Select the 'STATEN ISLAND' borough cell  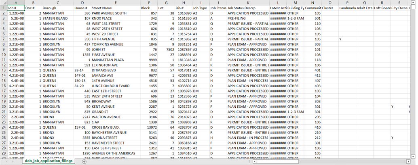[x=58, y=19]
